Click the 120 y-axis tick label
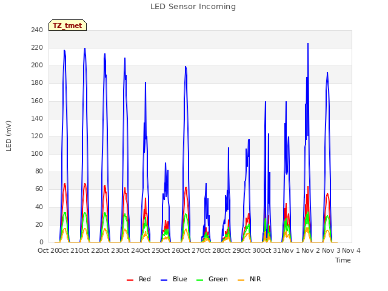The image size is (388, 291). (37, 136)
